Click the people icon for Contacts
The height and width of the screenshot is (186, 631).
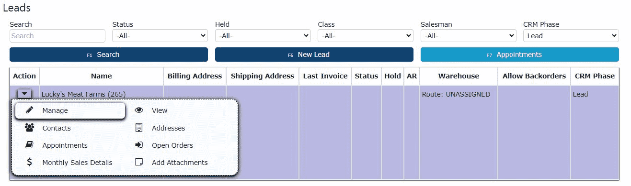[30, 128]
